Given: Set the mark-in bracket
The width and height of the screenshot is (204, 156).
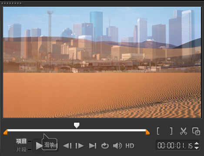Looking at the screenshot, I should click(158, 131).
